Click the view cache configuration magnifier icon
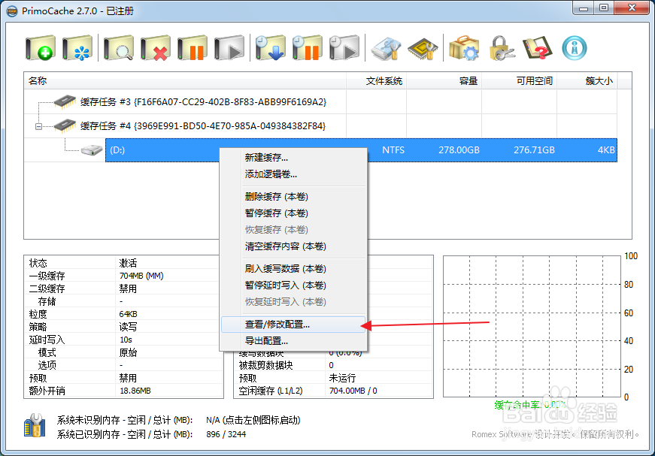This screenshot has width=655, height=456. pos(119,48)
